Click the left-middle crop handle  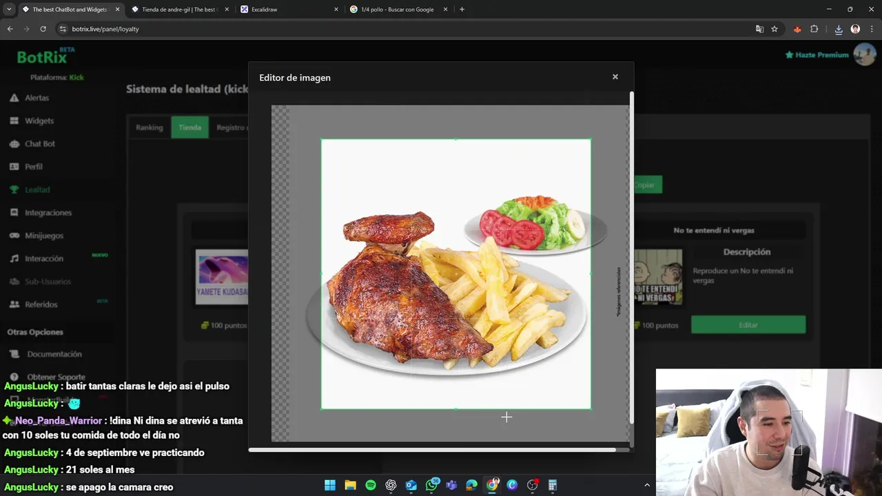[x=322, y=274]
